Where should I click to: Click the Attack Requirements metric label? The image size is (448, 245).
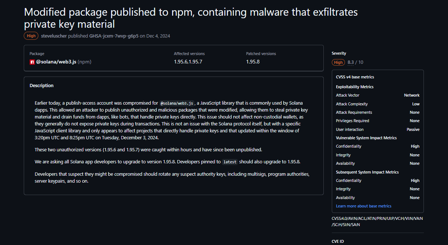point(354,112)
